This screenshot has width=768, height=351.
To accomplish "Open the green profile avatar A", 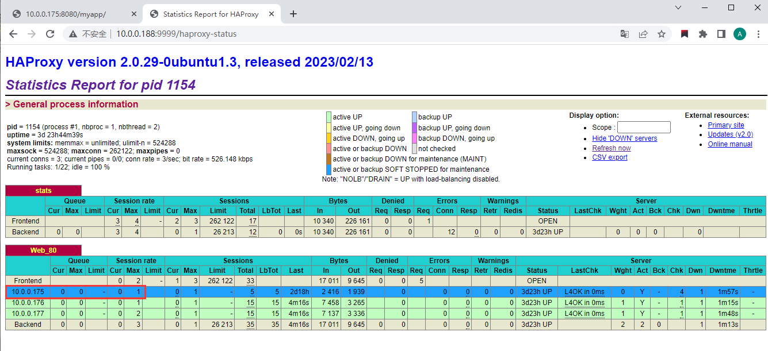I will point(740,34).
